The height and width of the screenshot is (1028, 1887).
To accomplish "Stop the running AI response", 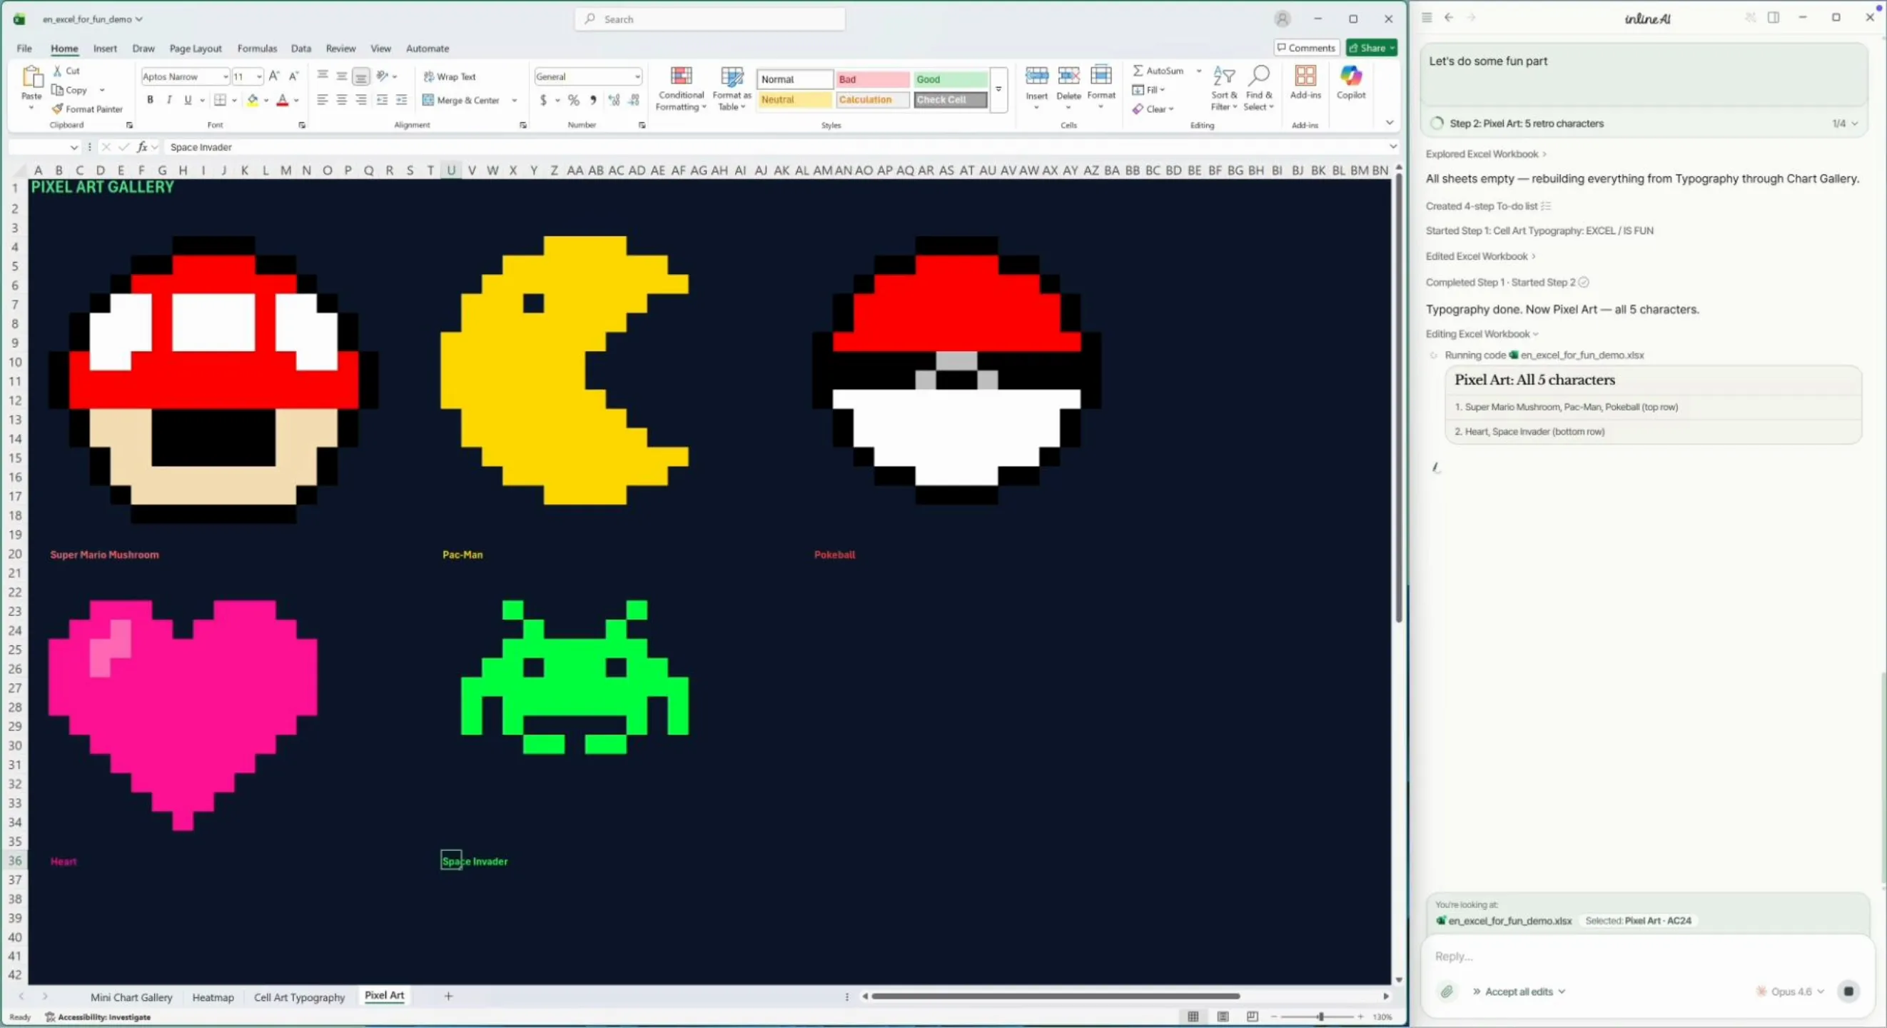I will click(1848, 992).
